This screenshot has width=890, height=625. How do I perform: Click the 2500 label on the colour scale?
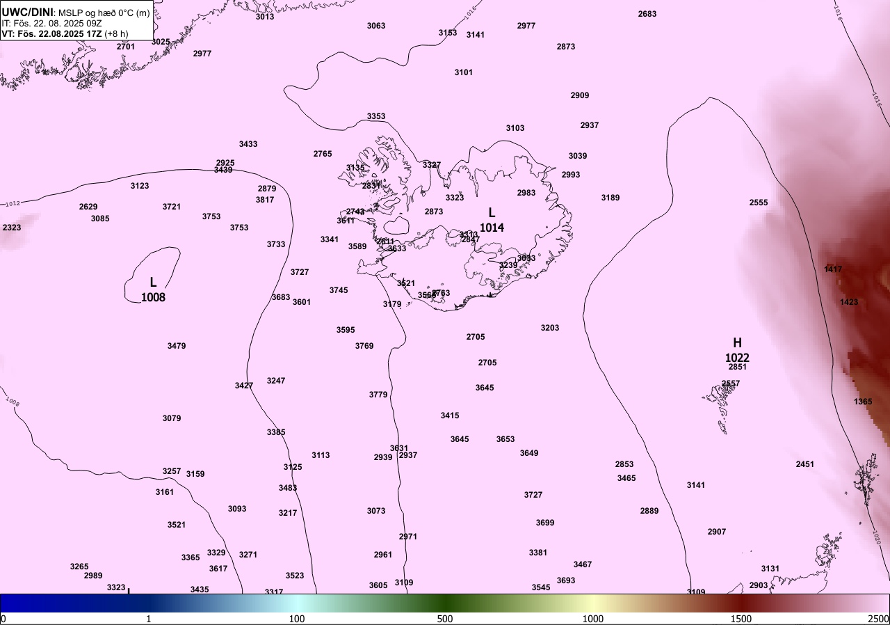click(878, 619)
